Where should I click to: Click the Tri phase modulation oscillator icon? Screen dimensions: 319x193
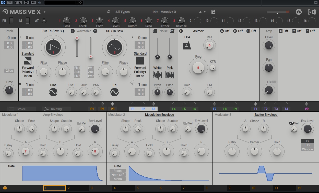tap(115, 92)
